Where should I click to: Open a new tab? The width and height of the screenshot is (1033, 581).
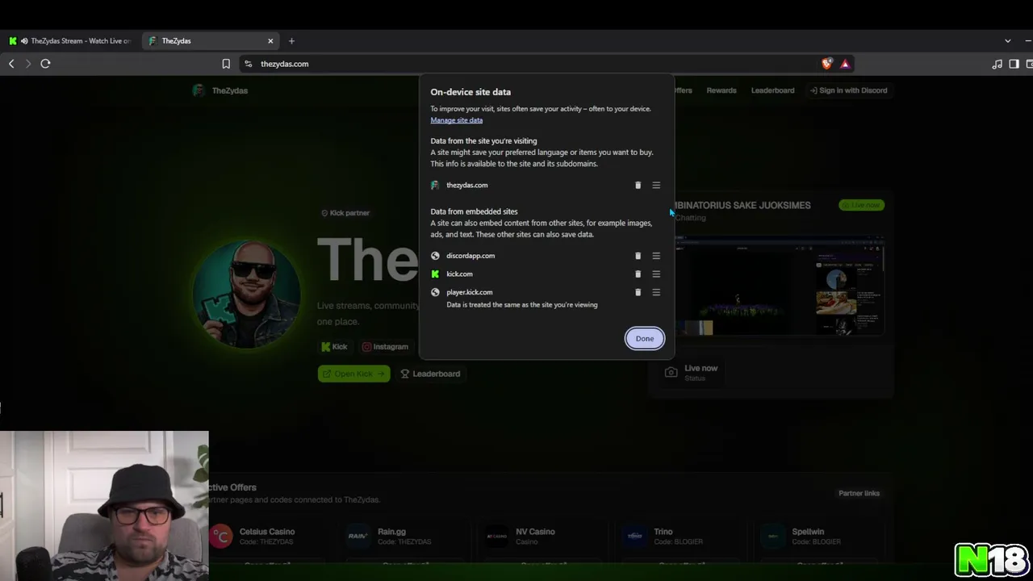(x=291, y=41)
